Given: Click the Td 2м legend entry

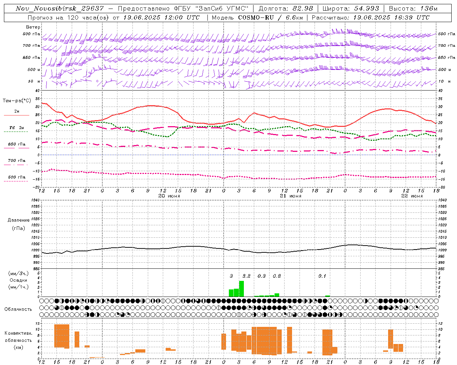Looking at the screenshot, I should click(17, 128).
